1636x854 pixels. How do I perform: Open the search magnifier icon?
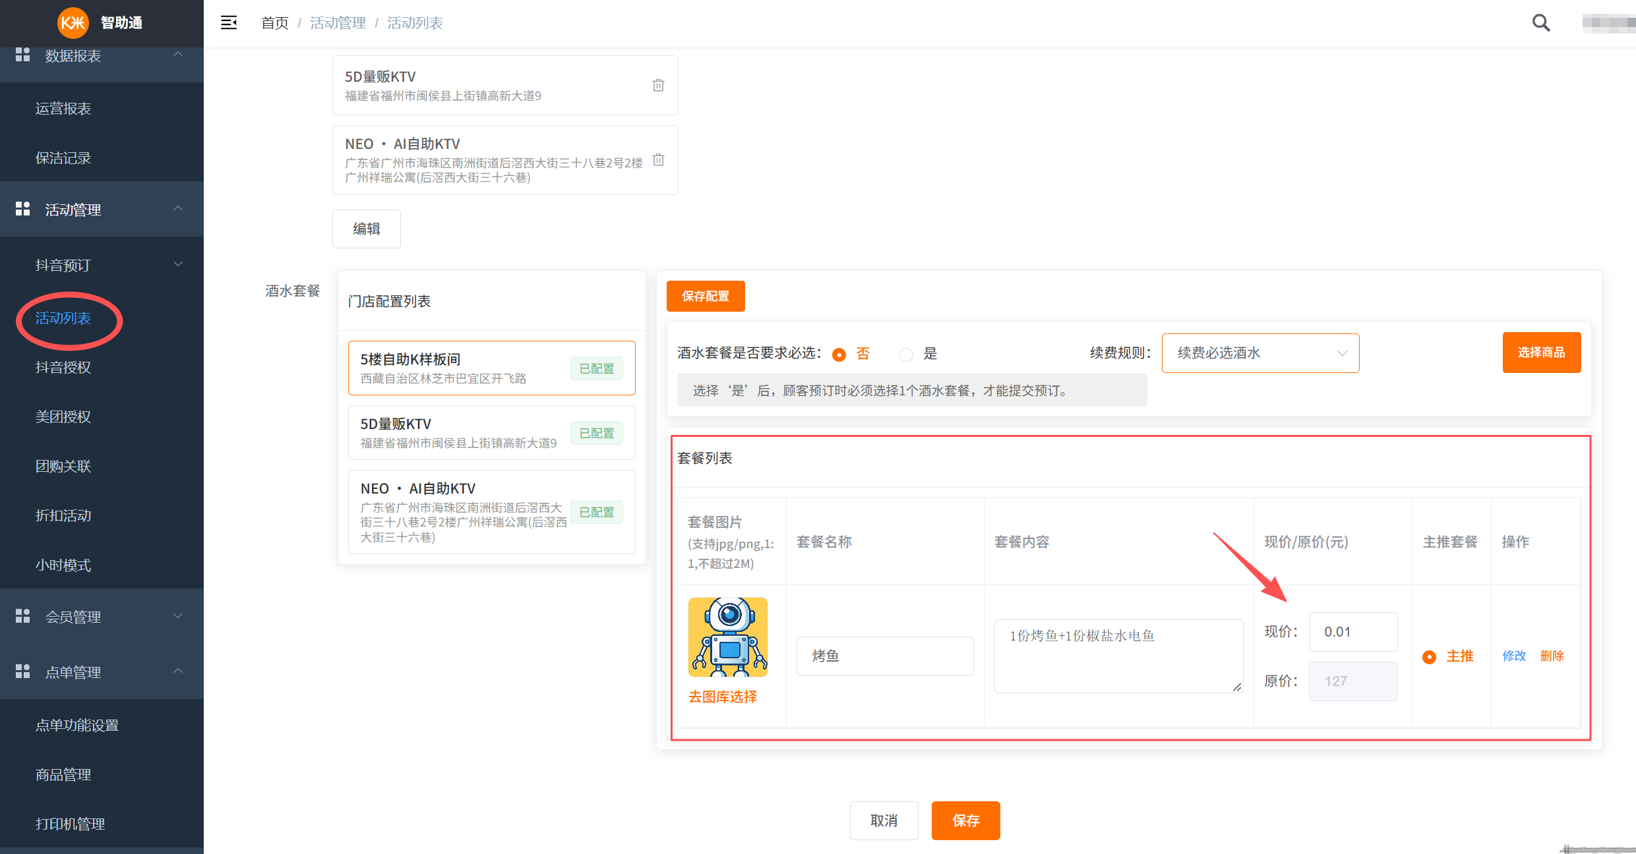click(x=1540, y=23)
